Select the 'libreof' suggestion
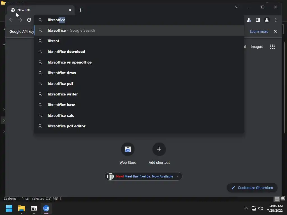287x215 pixels. [139, 41]
